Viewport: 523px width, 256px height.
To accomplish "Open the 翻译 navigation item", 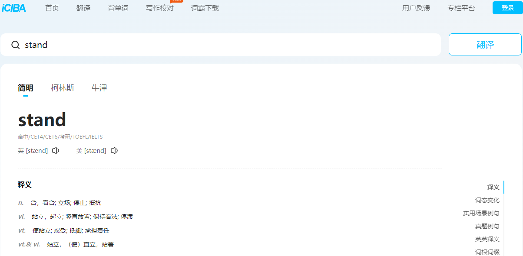I will [x=83, y=8].
